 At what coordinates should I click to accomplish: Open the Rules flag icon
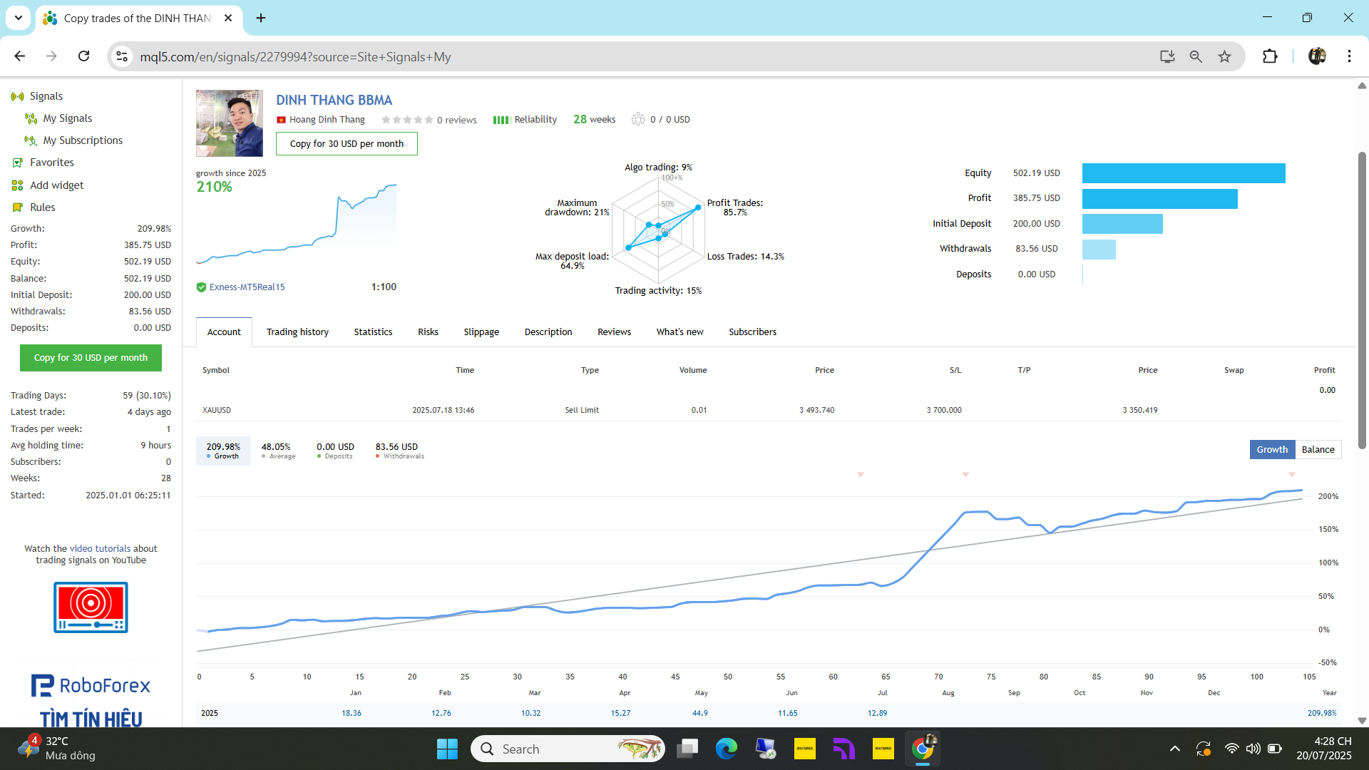point(17,207)
